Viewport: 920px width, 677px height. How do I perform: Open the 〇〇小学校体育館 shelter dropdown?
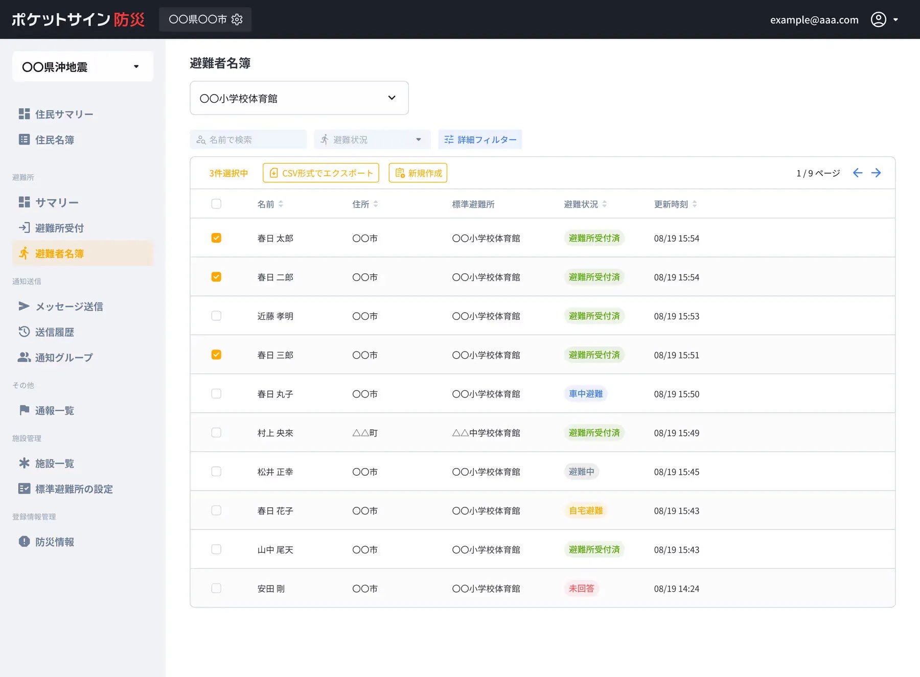click(299, 98)
